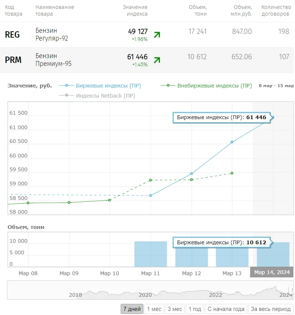Click 2020 in the navigator timeline

point(145,295)
